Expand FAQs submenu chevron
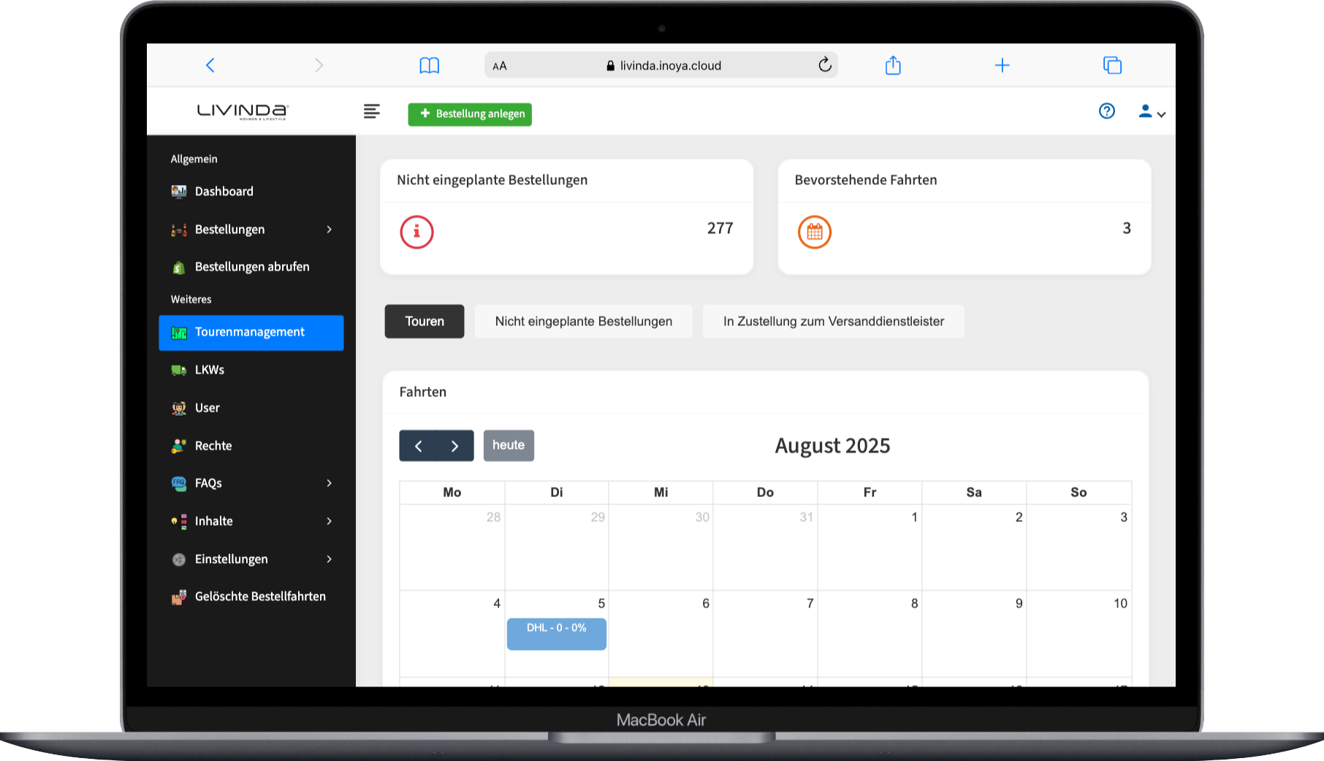The image size is (1324, 761). click(330, 483)
